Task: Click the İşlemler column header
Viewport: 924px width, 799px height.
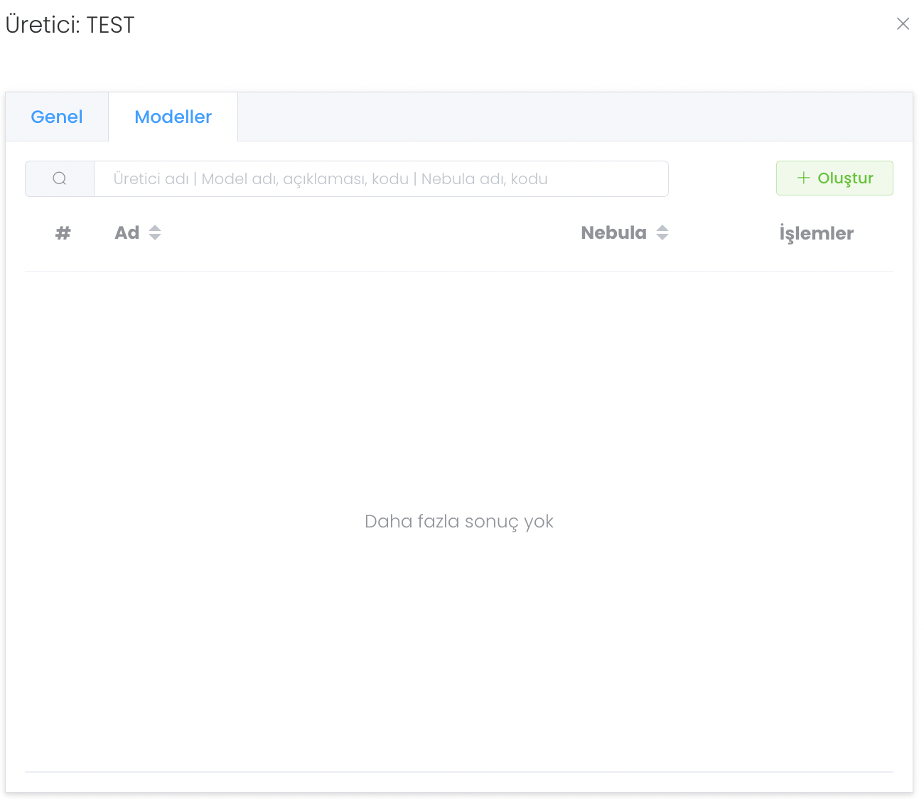Action: pos(816,233)
